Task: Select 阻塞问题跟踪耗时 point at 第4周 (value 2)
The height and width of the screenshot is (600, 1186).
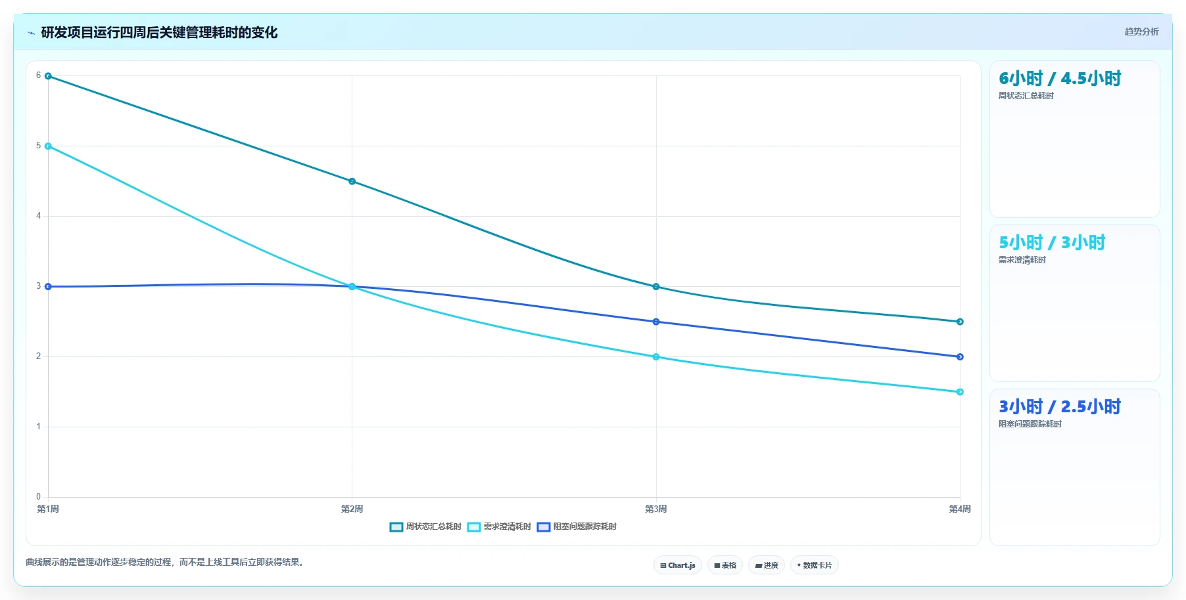Action: click(960, 357)
